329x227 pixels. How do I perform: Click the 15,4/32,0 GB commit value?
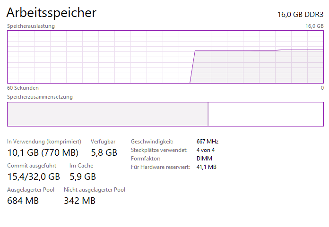(x=34, y=177)
